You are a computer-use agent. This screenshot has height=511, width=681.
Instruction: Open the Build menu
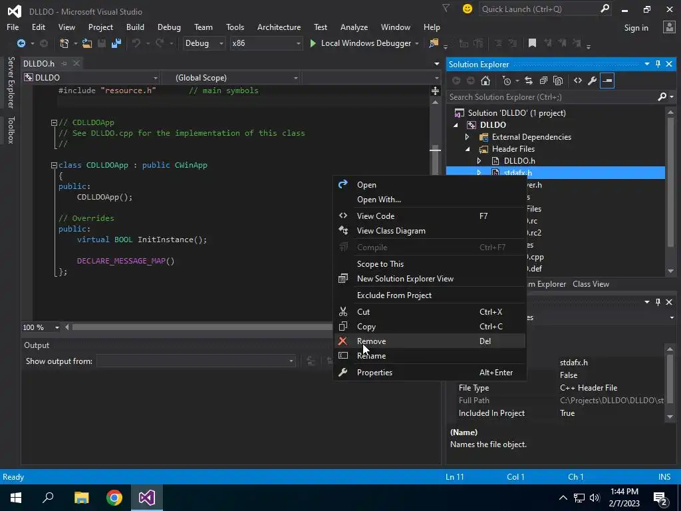135,27
